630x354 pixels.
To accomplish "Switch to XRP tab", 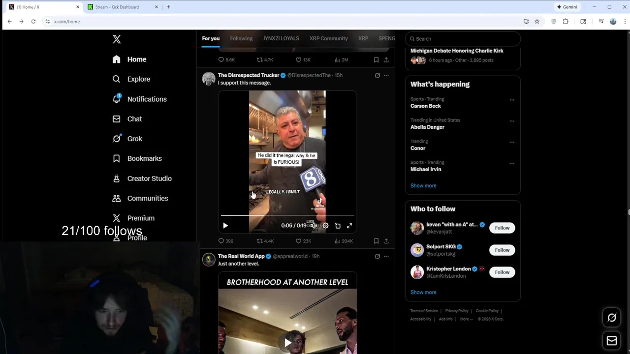I will (363, 38).
